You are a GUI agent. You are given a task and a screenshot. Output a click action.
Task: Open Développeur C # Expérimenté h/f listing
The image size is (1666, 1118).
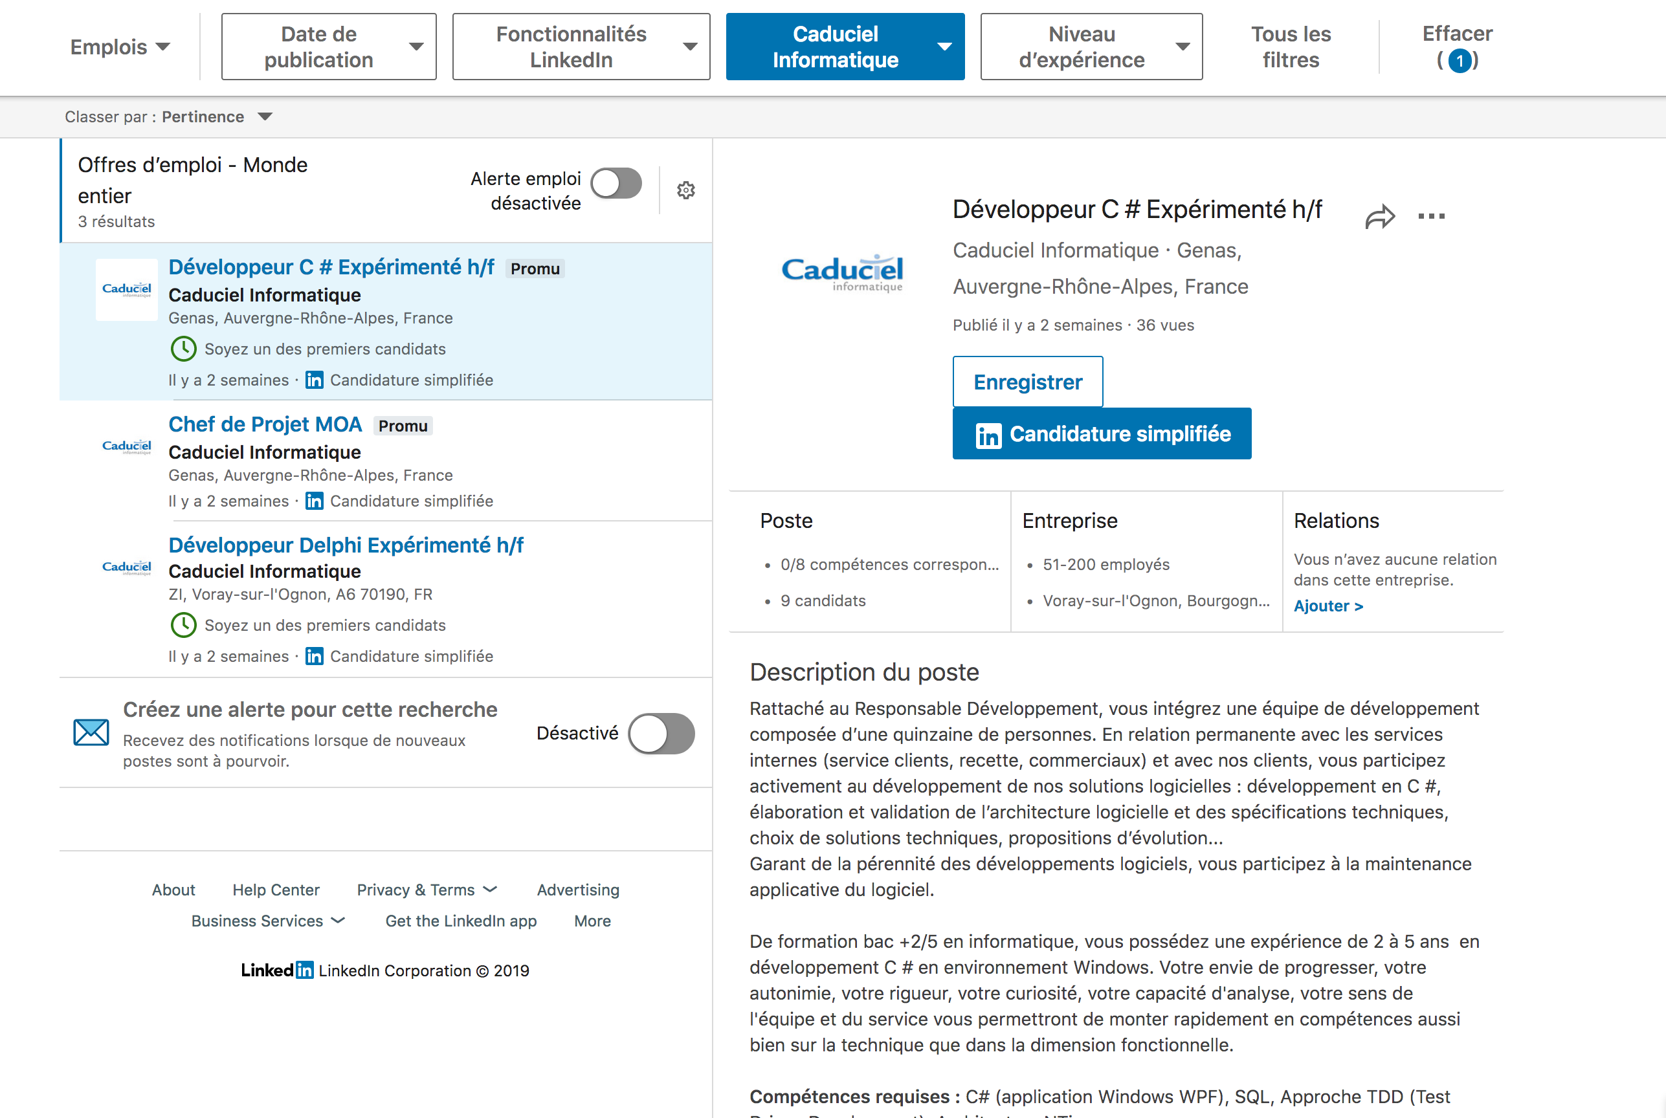(331, 267)
